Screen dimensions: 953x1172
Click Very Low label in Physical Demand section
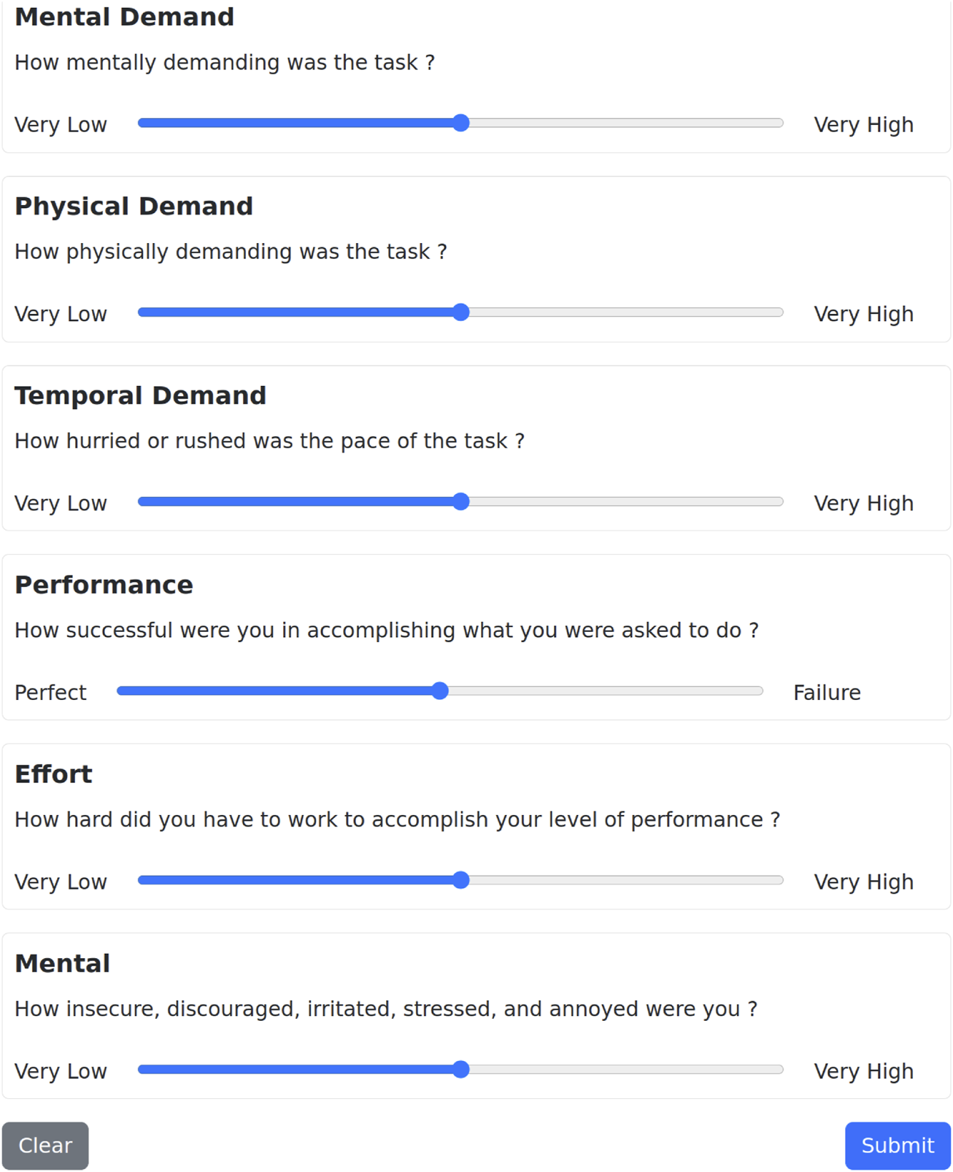(61, 315)
